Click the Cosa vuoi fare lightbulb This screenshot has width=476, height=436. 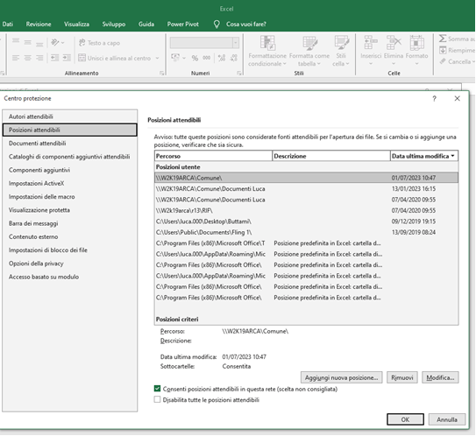217,25
